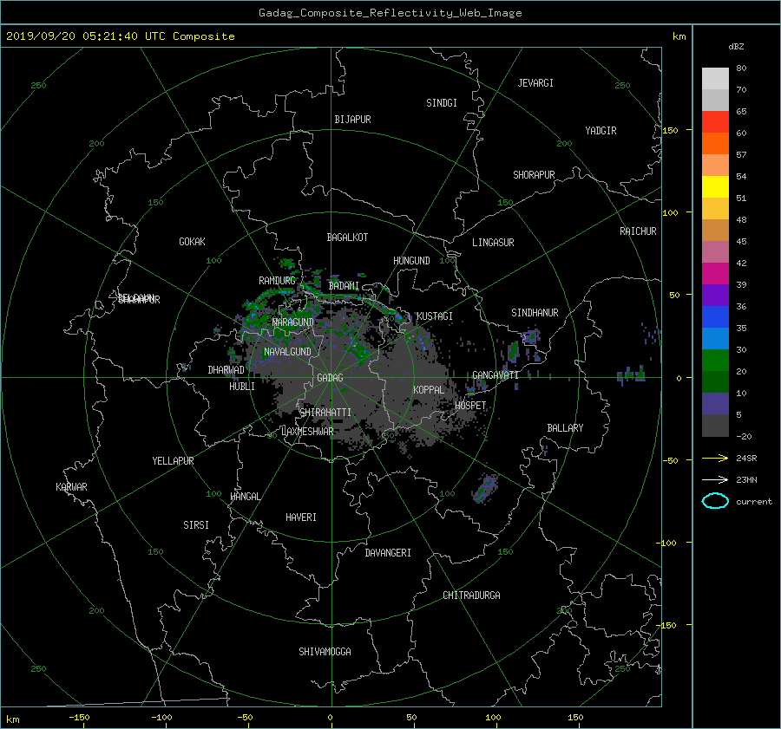Select the blue 36 dBZ color band
The height and width of the screenshot is (729, 781).
pyautogui.click(x=715, y=317)
